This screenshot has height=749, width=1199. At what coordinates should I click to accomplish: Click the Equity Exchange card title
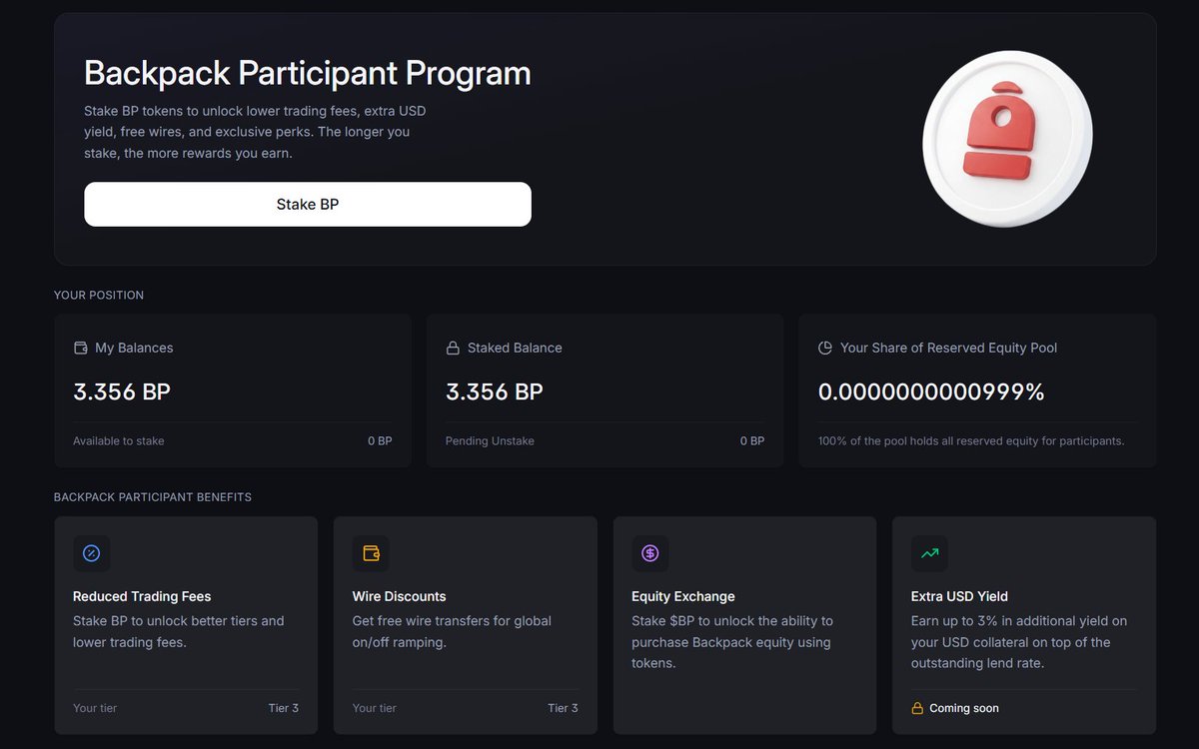coord(683,596)
